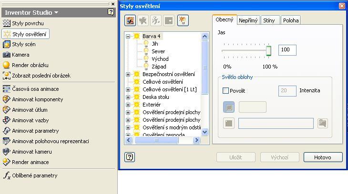
Task: Click the Jas brightness value field
Action: pos(287,50)
